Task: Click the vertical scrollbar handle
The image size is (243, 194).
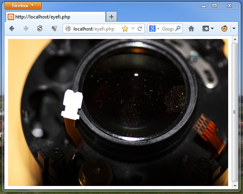Action: [x=235, y=111]
